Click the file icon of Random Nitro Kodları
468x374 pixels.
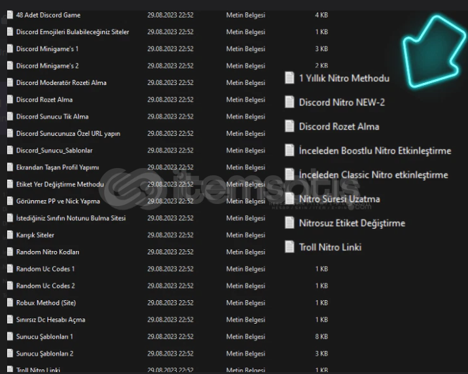click(10, 252)
